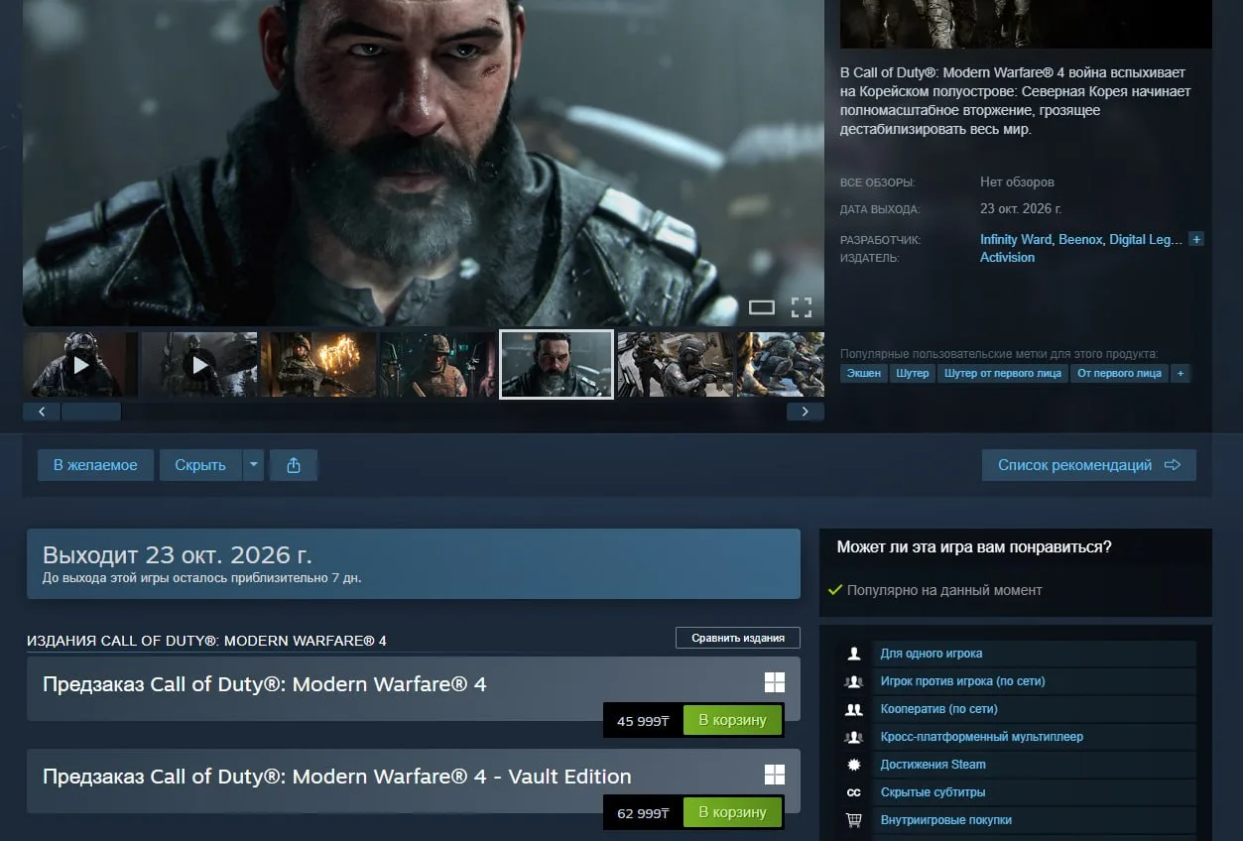Click the theater mode rectangle icon
The width and height of the screenshot is (1243, 841).
(x=761, y=307)
